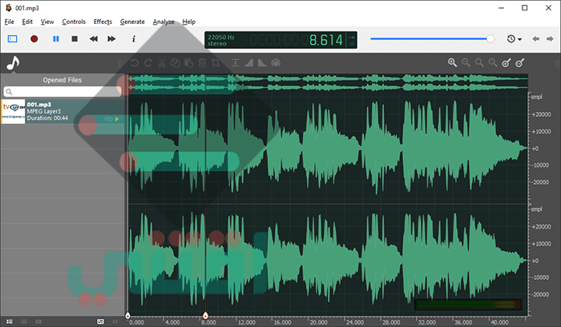Viewport: 561px width, 327px height.
Task: Click the Delete trash icon
Action: (x=202, y=63)
